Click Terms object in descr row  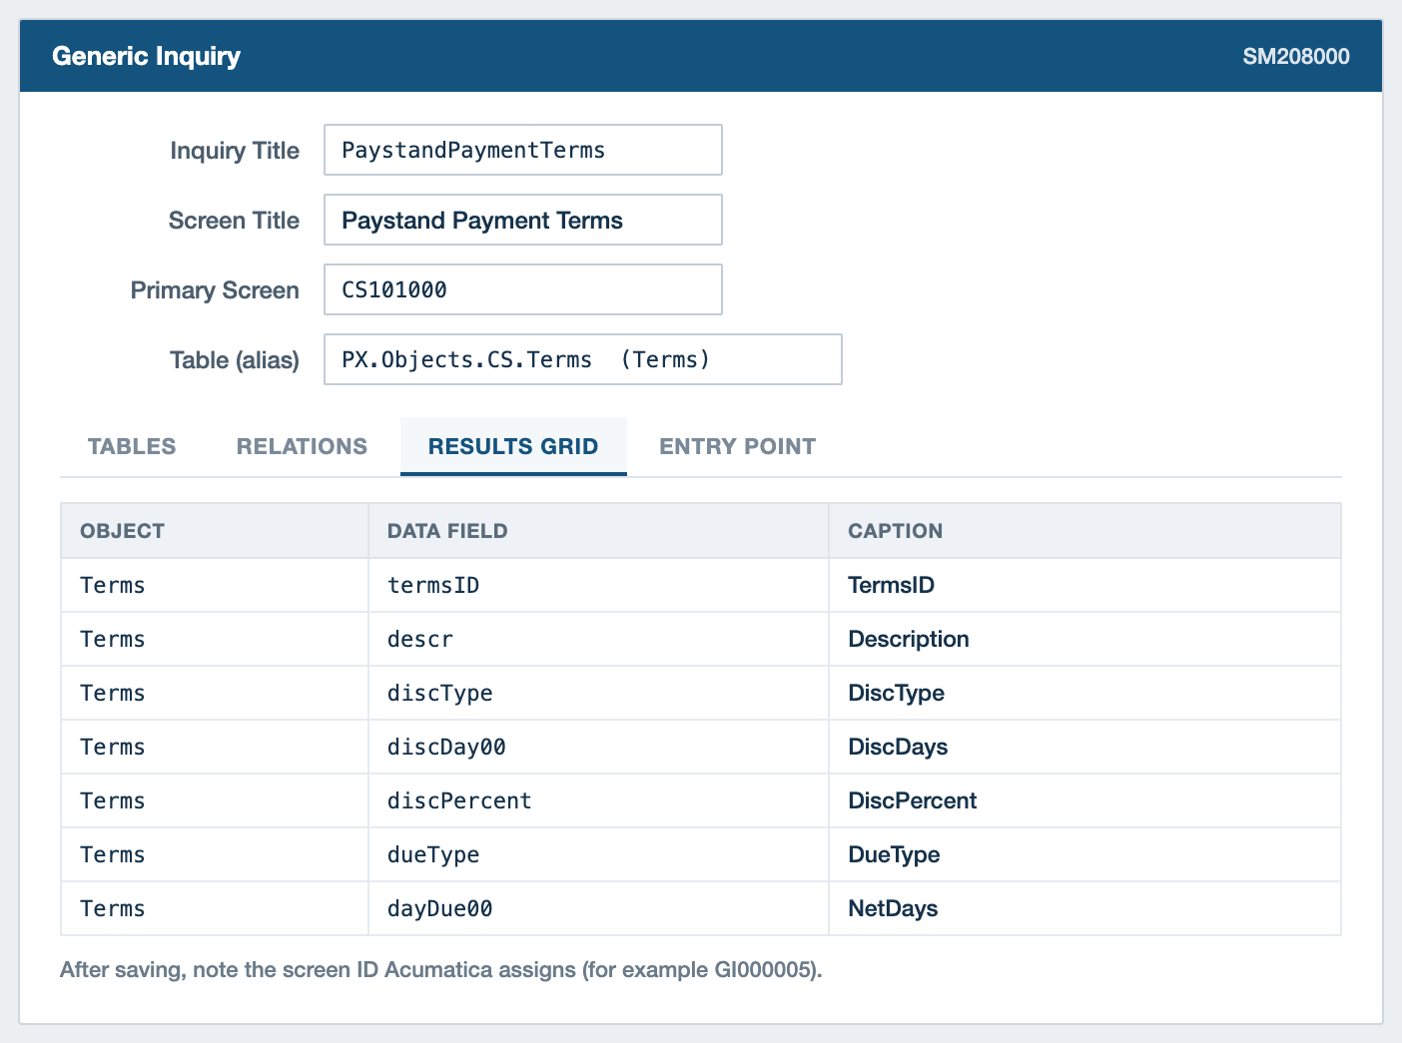tap(215, 639)
